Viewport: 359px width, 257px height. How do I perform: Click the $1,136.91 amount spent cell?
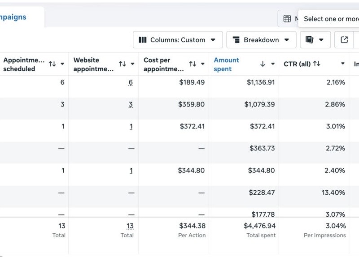point(261,82)
